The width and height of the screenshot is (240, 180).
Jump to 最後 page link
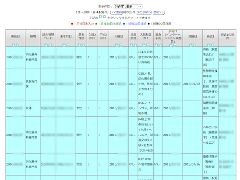(159, 12)
